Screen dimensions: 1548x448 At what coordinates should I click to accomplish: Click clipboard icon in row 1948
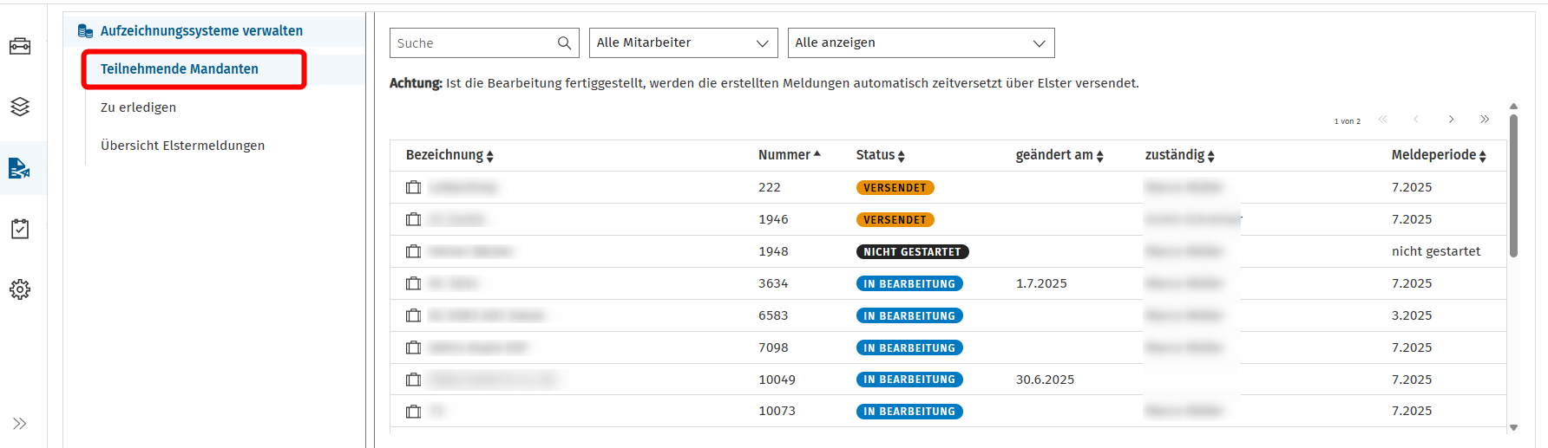click(x=414, y=251)
